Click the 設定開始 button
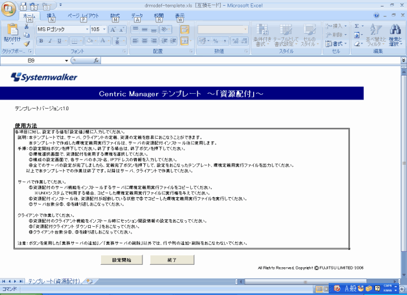 tap(121, 260)
